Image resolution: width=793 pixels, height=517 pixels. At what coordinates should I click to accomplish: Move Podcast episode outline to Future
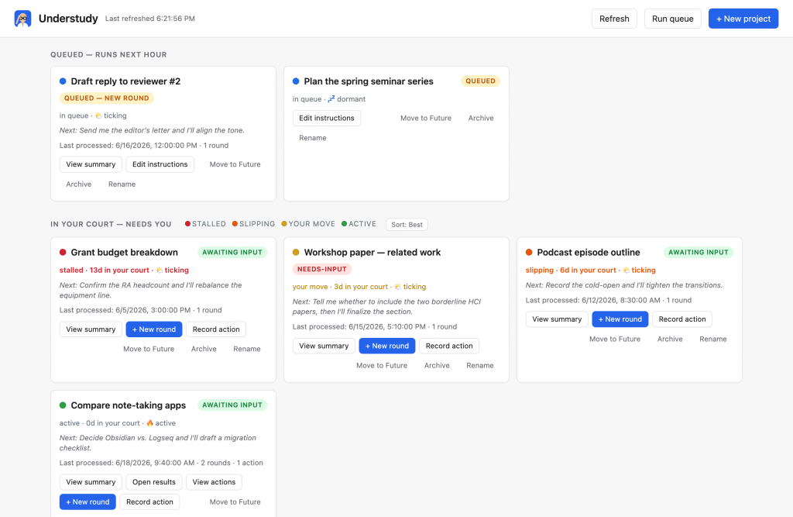615,339
